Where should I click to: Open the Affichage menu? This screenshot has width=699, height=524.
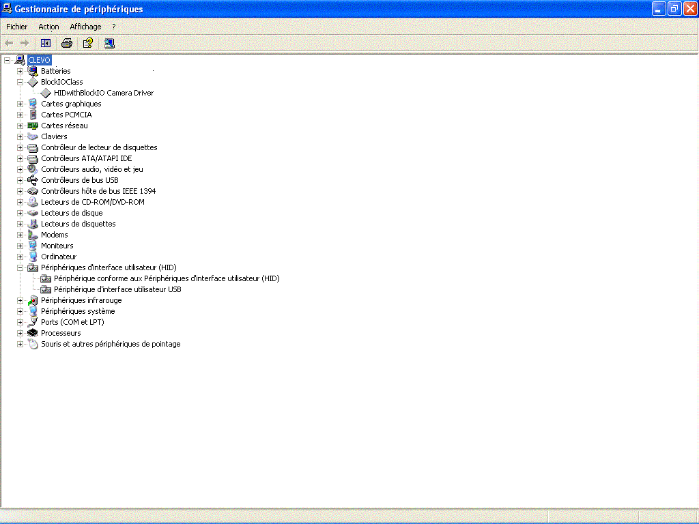[85, 27]
